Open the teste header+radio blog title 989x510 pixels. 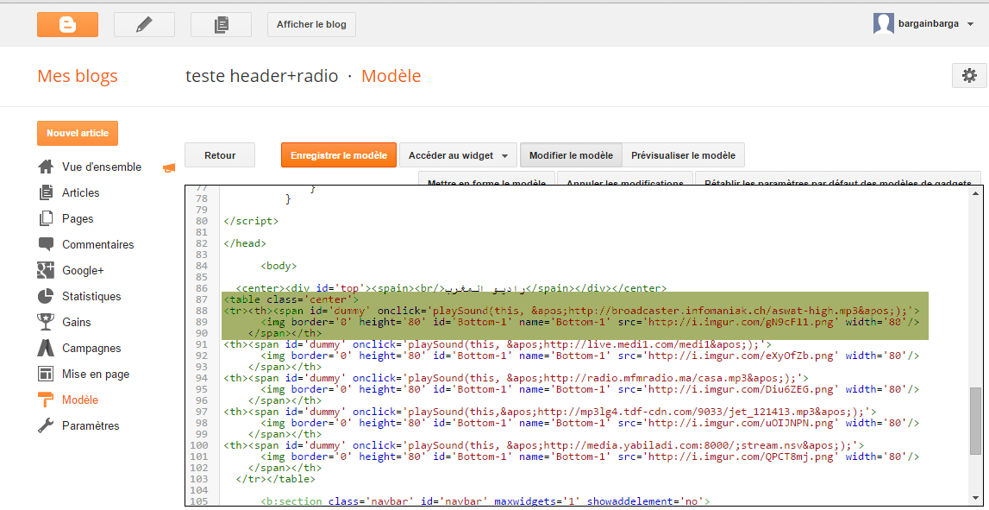coord(262,77)
